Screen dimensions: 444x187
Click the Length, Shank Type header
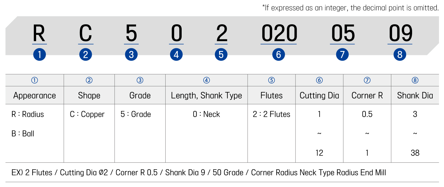tap(206, 95)
